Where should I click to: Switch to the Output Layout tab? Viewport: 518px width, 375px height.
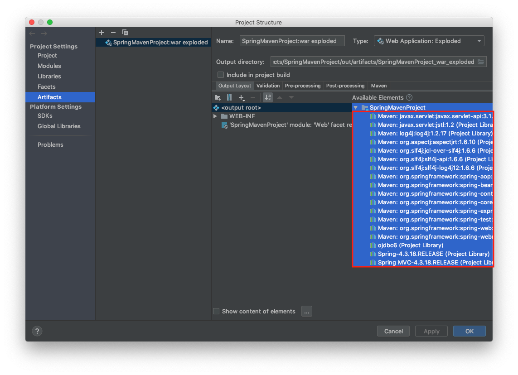[235, 86]
